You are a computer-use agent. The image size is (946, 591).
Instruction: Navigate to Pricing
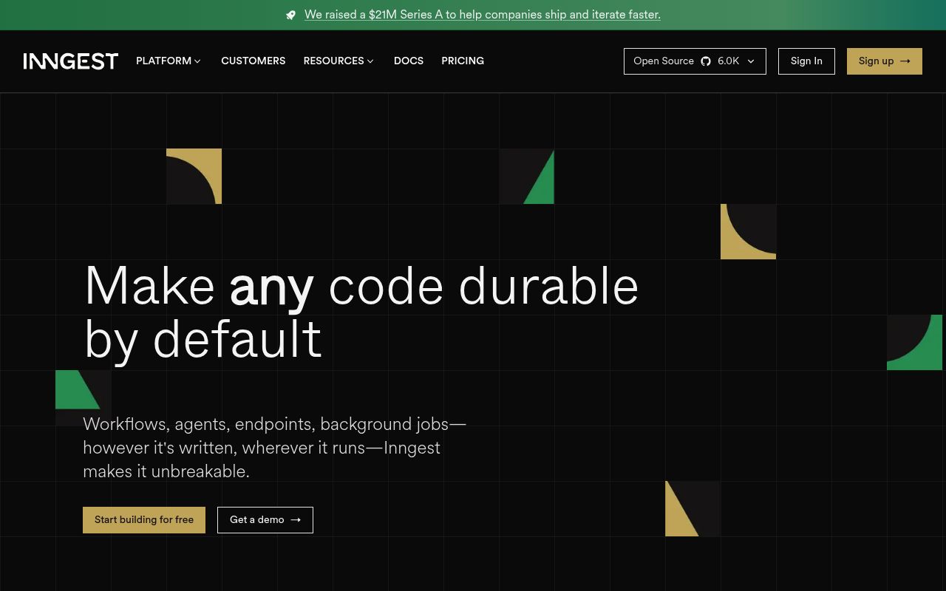click(463, 61)
